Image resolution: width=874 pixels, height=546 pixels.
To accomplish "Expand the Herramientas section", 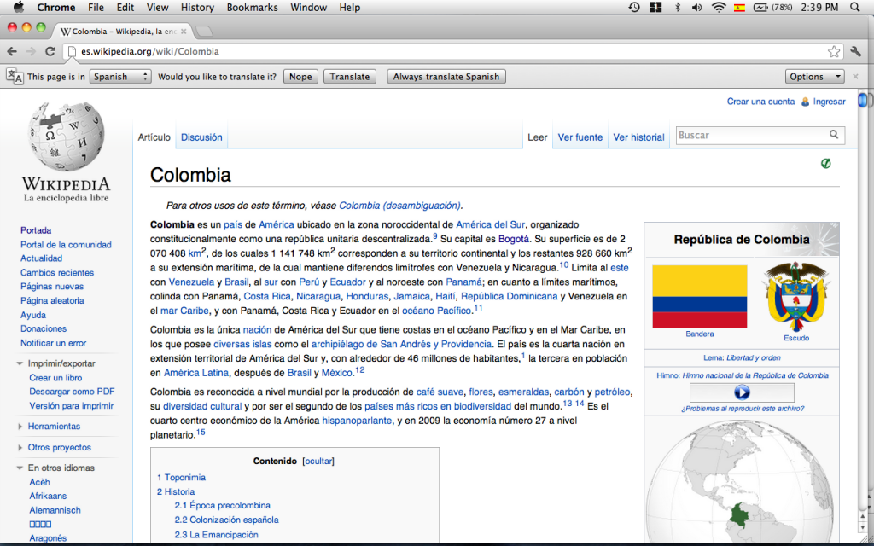I will (20, 427).
